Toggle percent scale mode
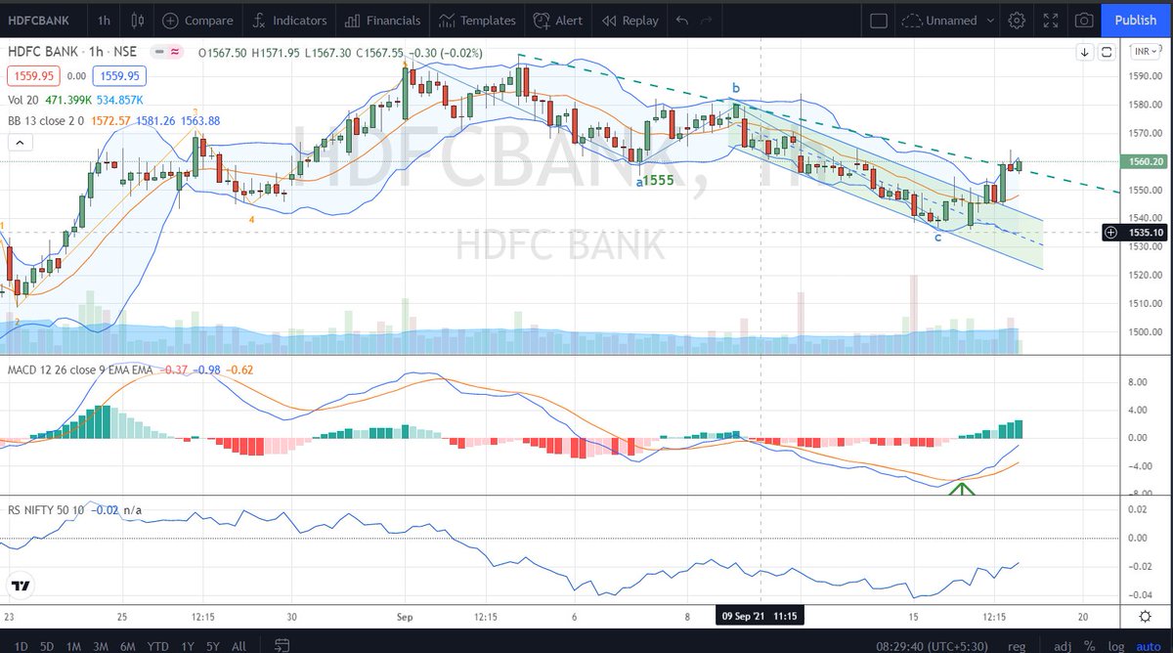The width and height of the screenshot is (1173, 653). tap(1088, 645)
